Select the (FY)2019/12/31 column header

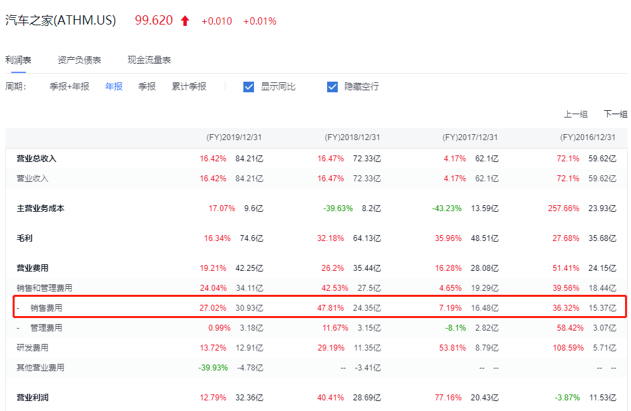(234, 137)
